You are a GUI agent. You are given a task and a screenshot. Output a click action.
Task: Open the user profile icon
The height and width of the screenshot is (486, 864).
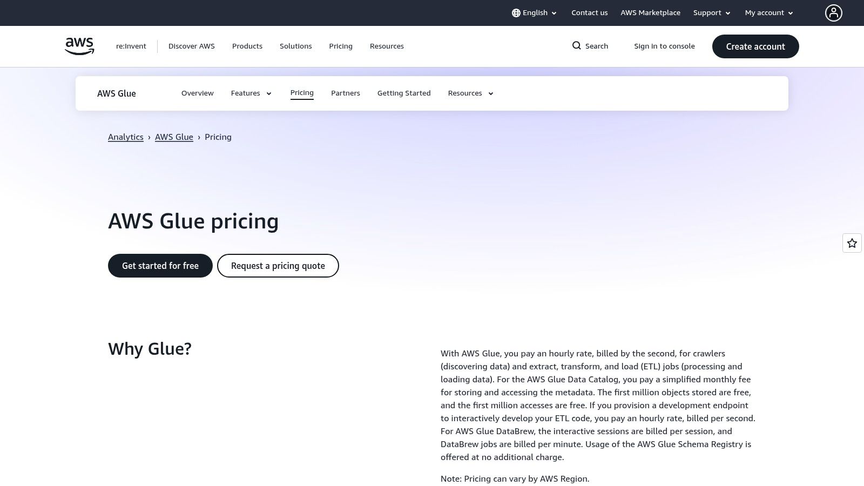833,13
